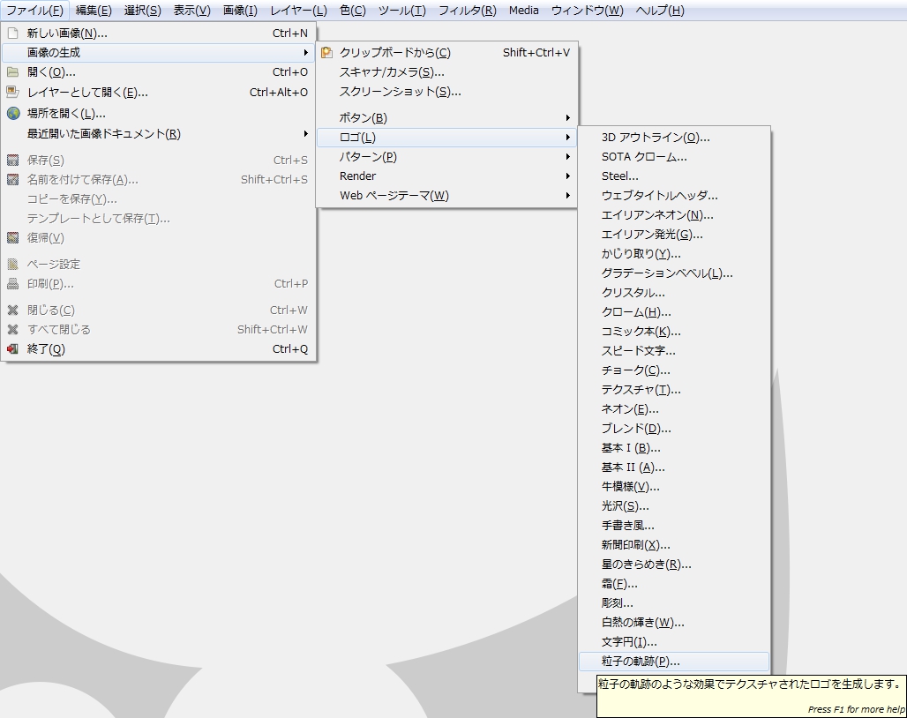Click the clipboard paste icon
Image resolution: width=907 pixels, height=718 pixels.
[326, 53]
